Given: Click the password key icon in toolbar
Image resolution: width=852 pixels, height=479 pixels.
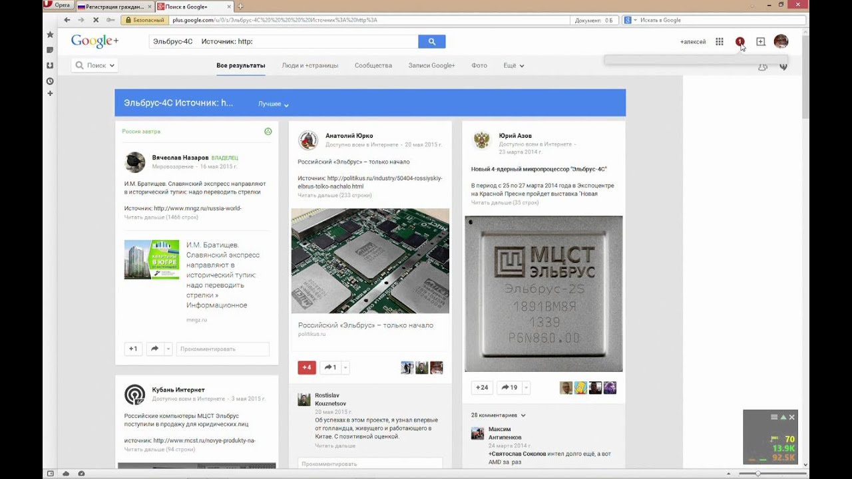Looking at the screenshot, I should pos(110,20).
